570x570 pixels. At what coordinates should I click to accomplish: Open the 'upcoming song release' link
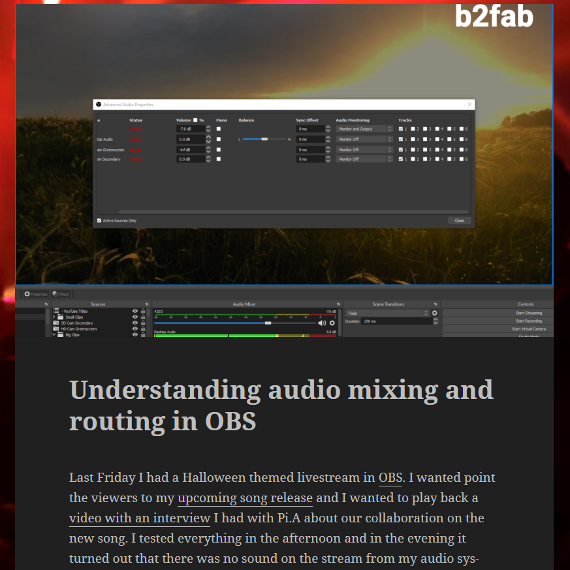pos(245,498)
